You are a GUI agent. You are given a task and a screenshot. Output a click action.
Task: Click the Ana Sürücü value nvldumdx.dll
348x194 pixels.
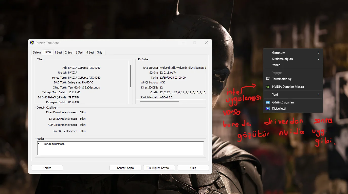point(182,68)
